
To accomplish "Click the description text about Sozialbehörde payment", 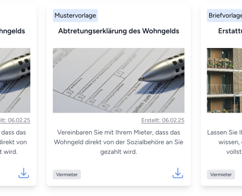I will (119, 142).
